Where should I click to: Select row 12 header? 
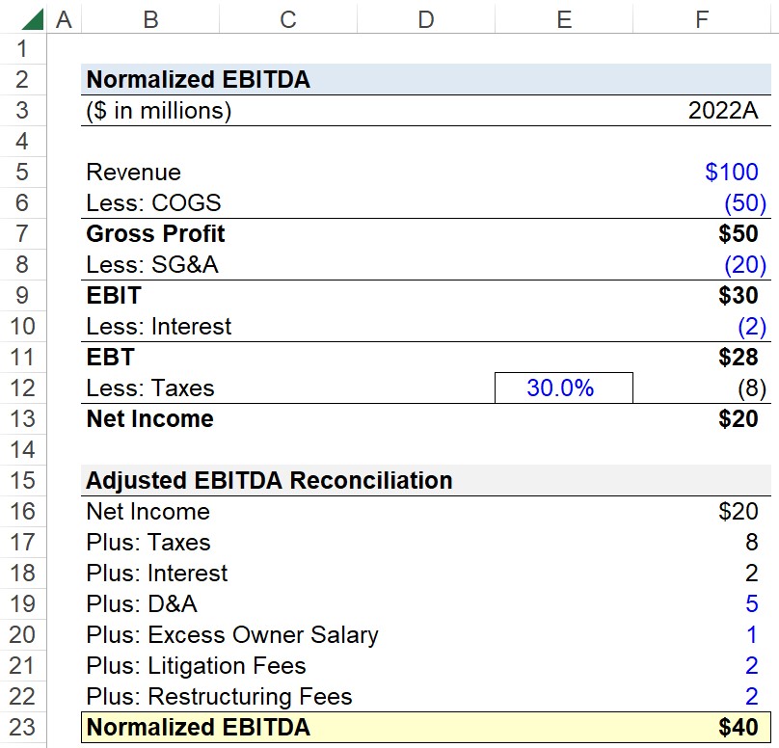coord(23,387)
